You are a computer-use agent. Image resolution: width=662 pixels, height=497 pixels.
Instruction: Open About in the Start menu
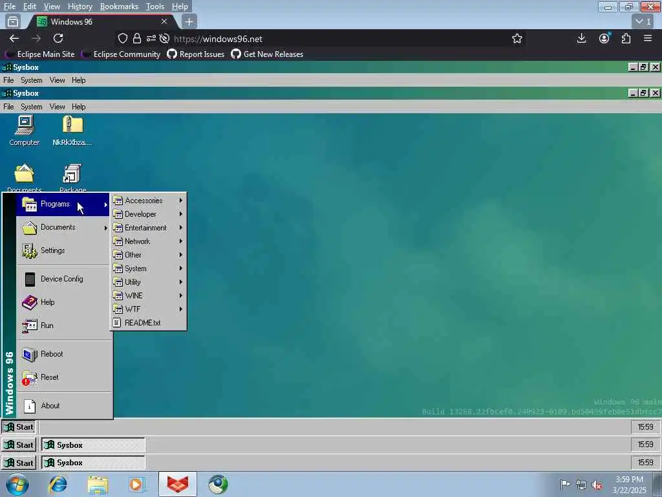pos(63,406)
